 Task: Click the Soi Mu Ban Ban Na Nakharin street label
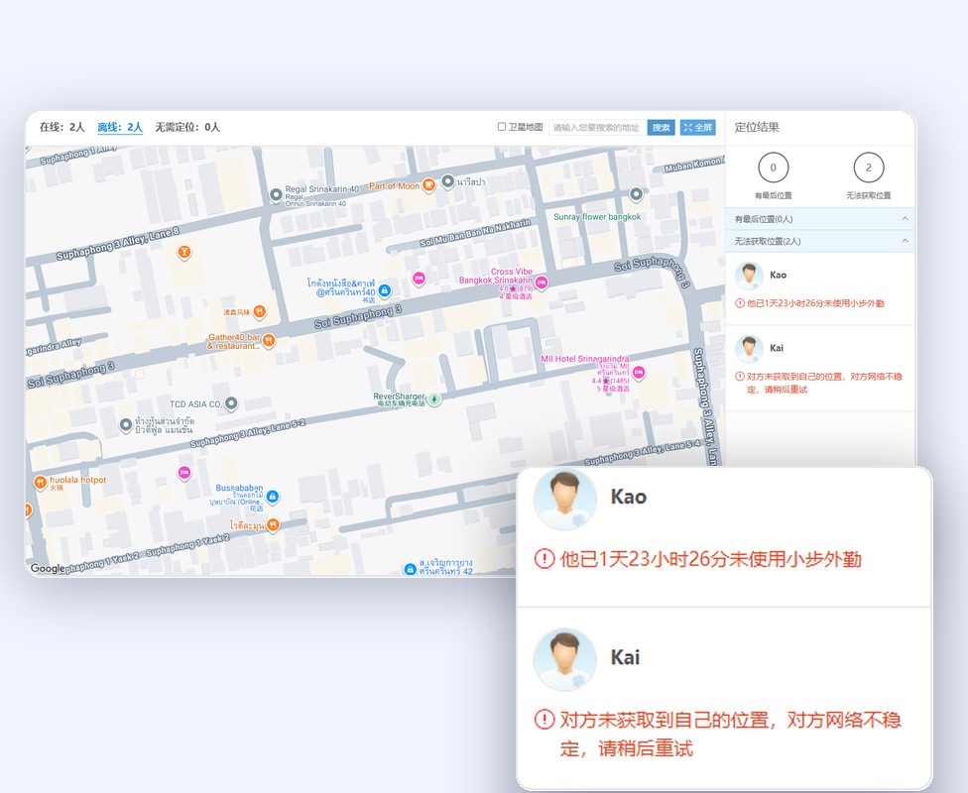tap(475, 233)
